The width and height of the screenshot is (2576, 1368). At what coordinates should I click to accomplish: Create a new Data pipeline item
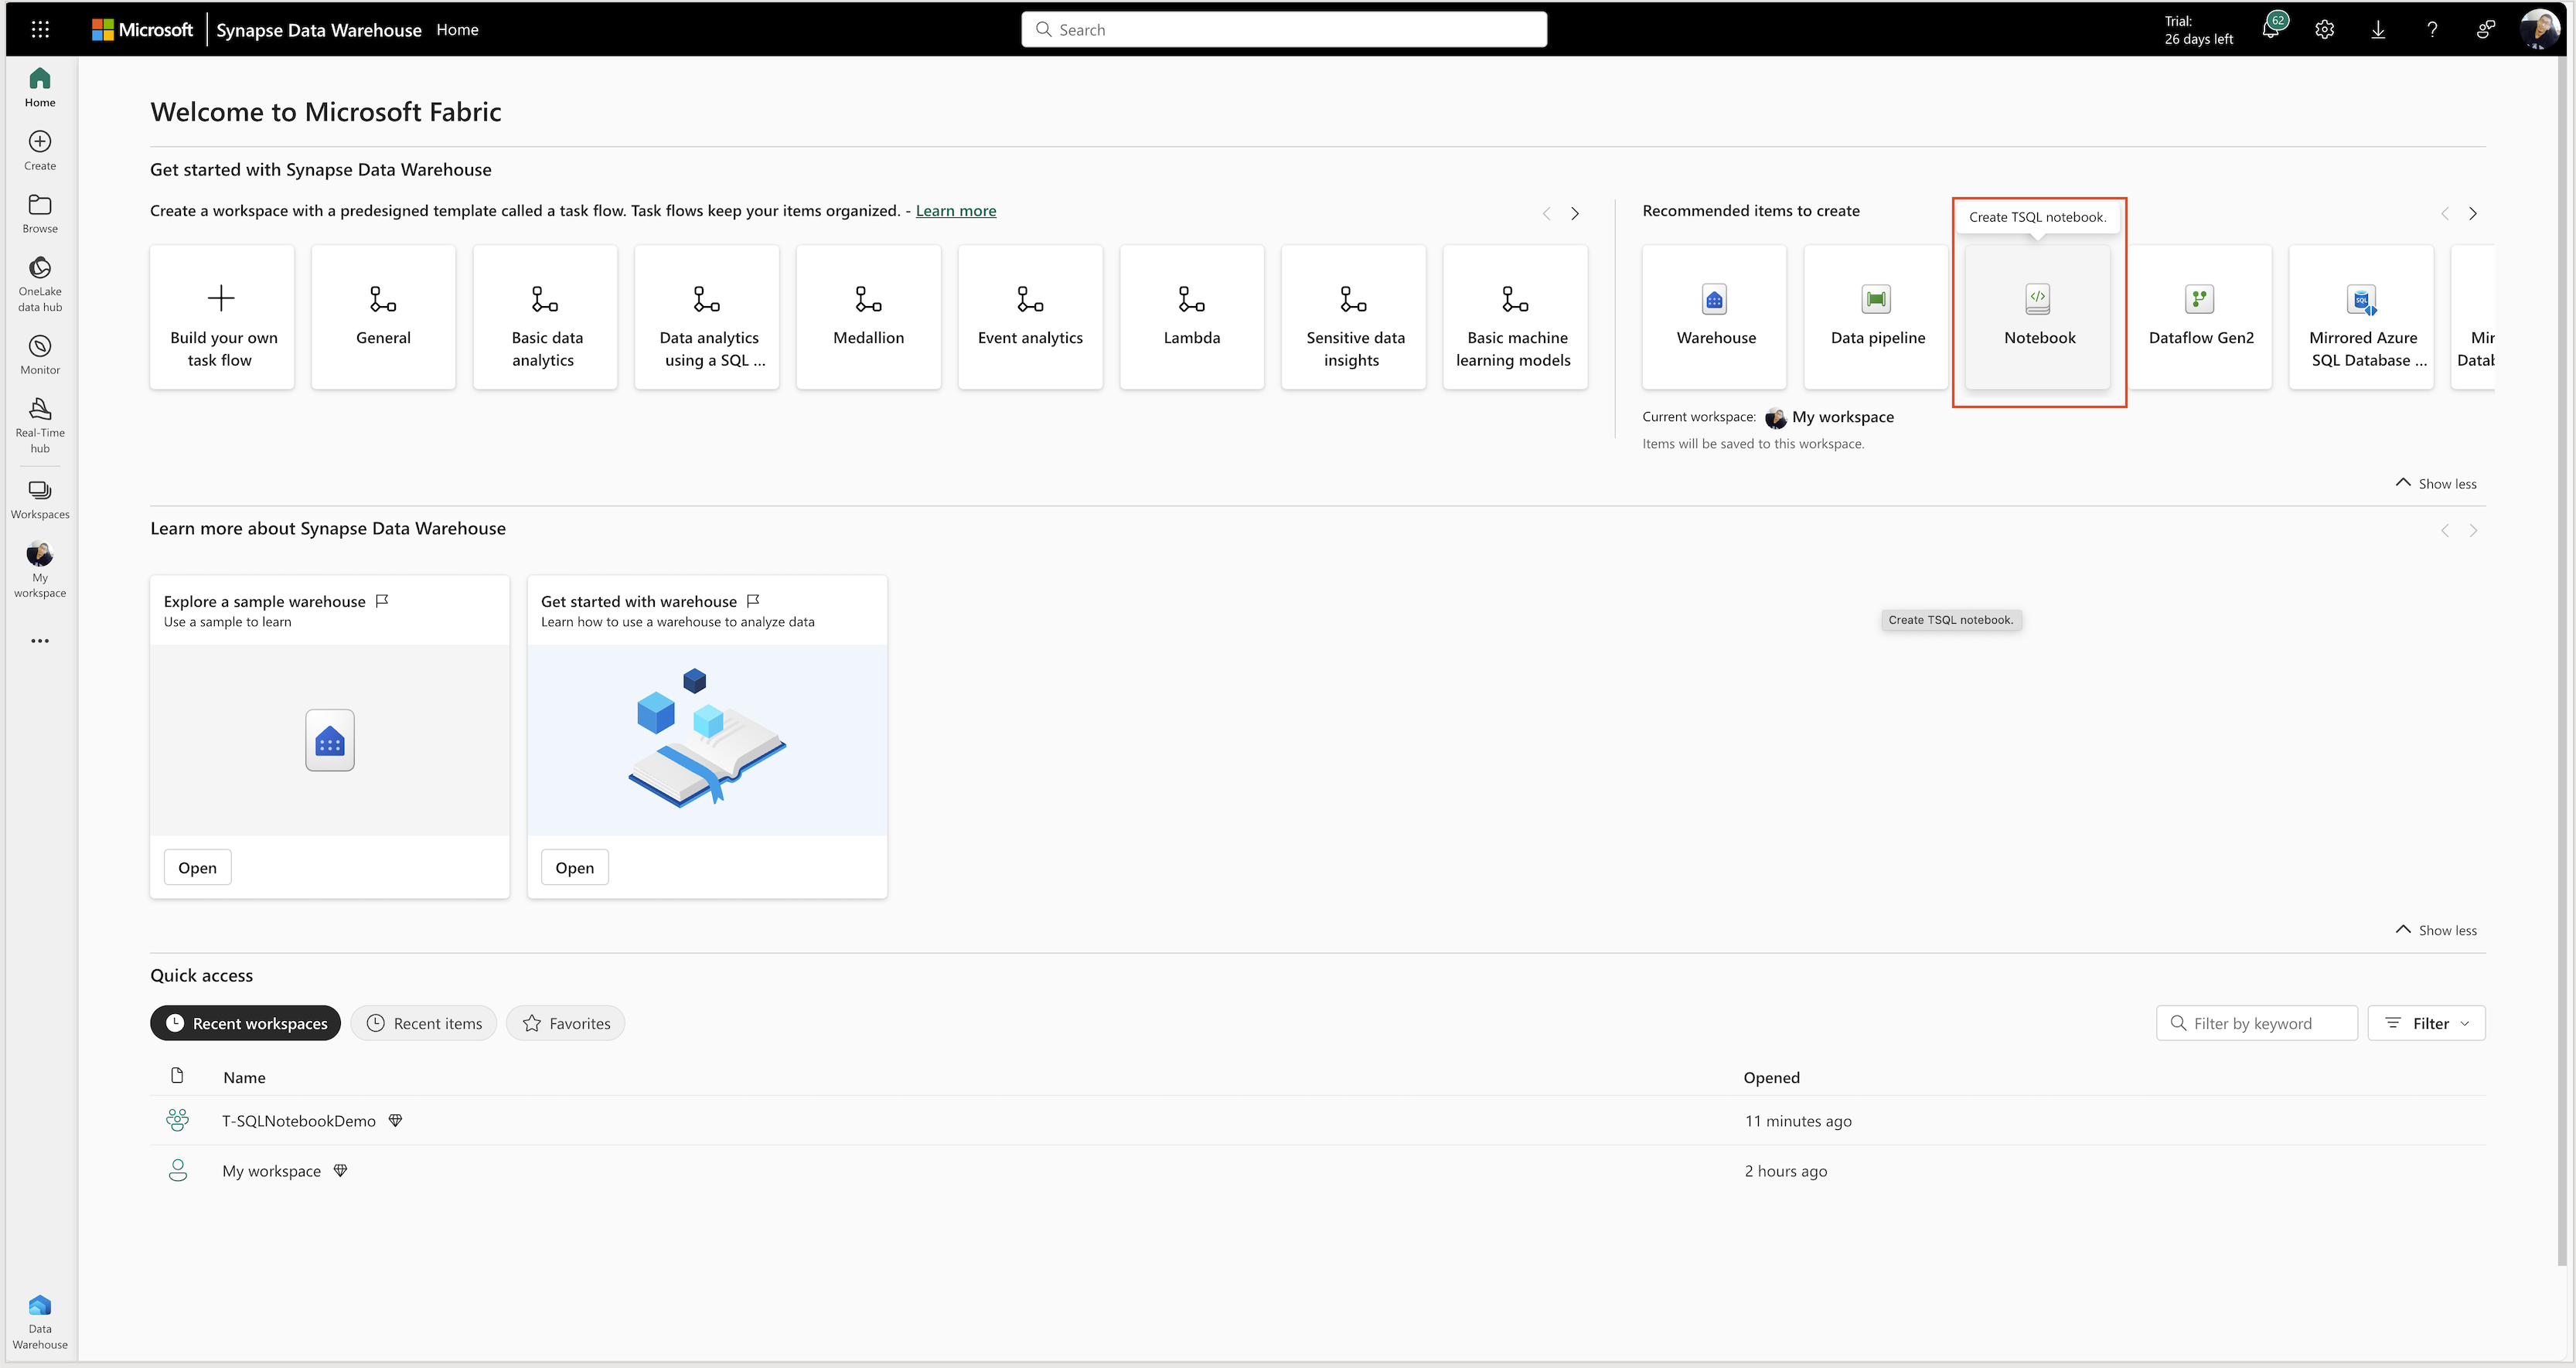(x=1876, y=317)
